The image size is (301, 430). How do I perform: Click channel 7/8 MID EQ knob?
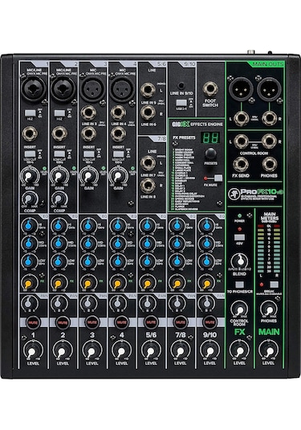[x=177, y=244]
